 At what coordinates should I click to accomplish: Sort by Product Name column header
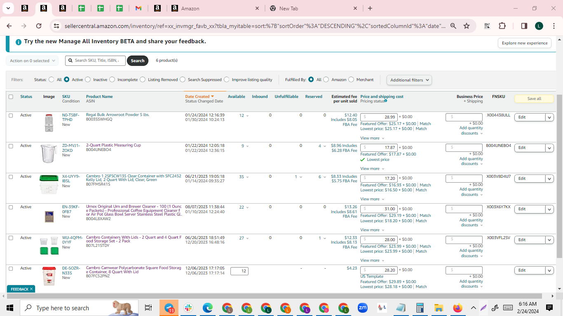point(99,97)
